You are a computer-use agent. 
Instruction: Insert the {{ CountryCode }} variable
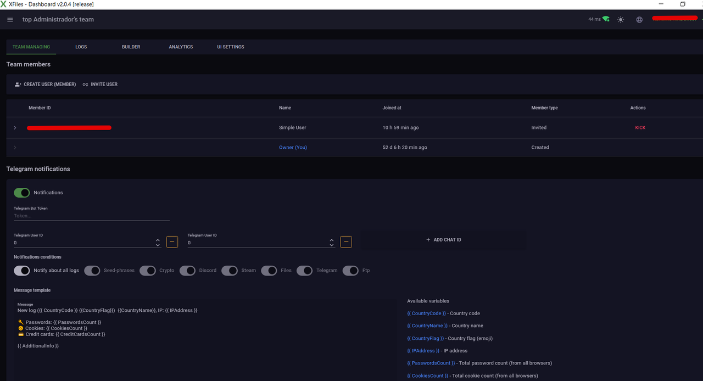pyautogui.click(x=426, y=313)
